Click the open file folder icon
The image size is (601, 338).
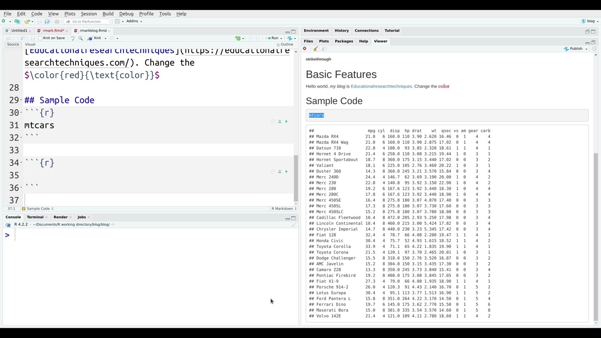click(27, 21)
